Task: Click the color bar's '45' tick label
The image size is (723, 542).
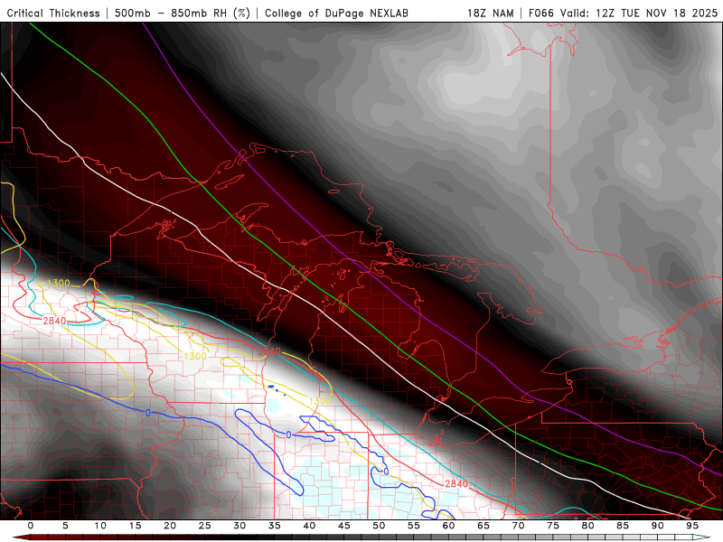Action: [344, 526]
